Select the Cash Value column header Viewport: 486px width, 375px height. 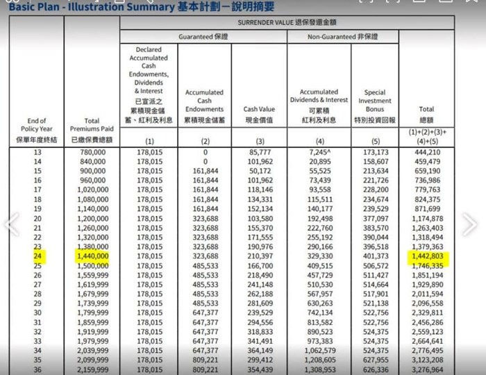coord(259,114)
